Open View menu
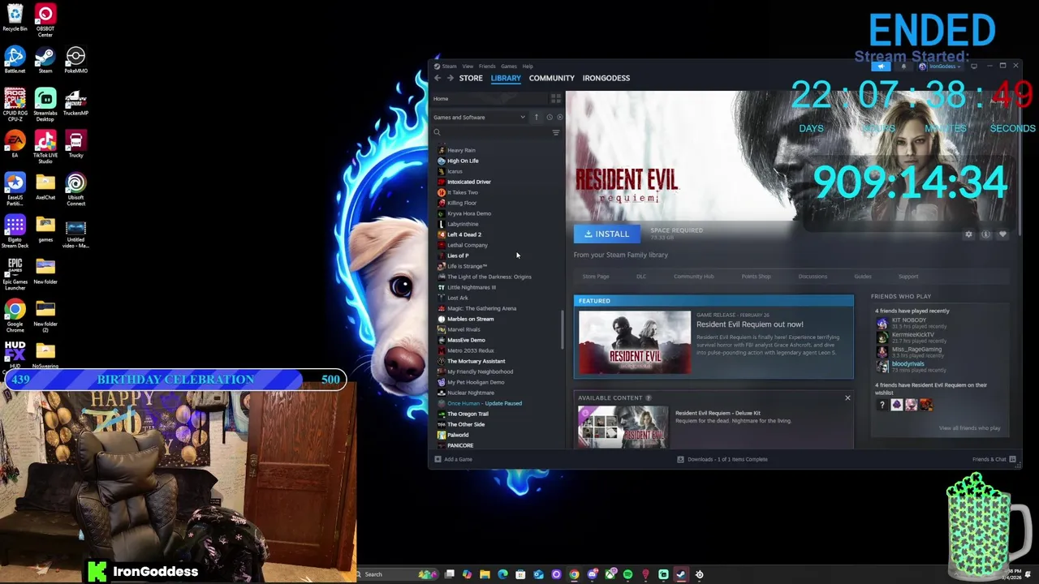This screenshot has width=1039, height=584. point(468,67)
